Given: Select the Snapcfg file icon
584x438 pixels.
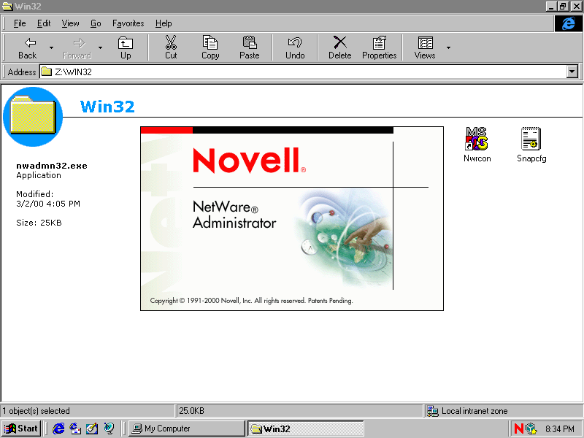Looking at the screenshot, I should (x=531, y=145).
